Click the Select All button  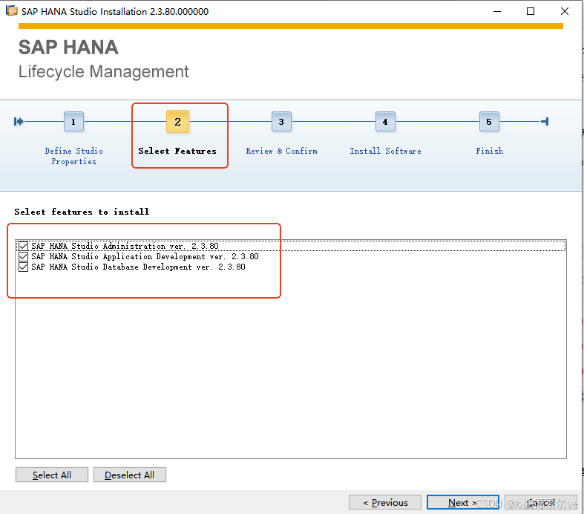point(52,475)
